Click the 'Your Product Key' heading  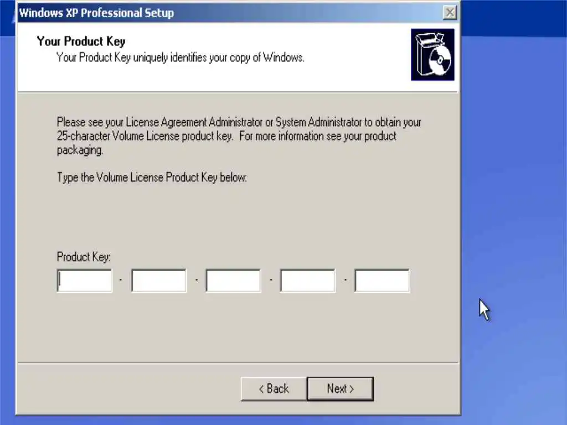tap(81, 41)
